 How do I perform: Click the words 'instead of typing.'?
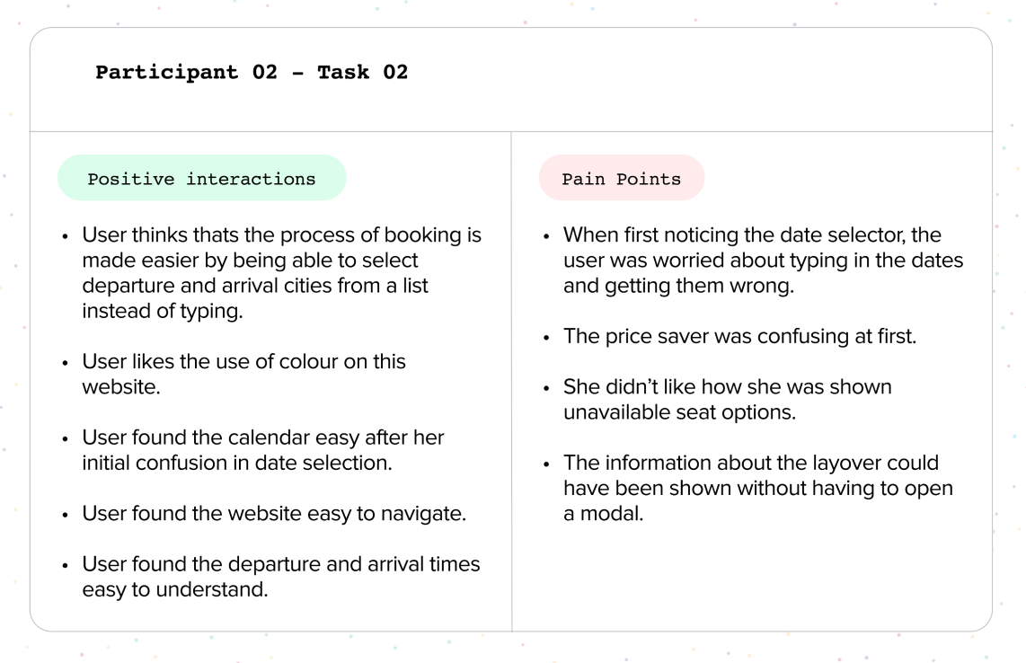163,311
